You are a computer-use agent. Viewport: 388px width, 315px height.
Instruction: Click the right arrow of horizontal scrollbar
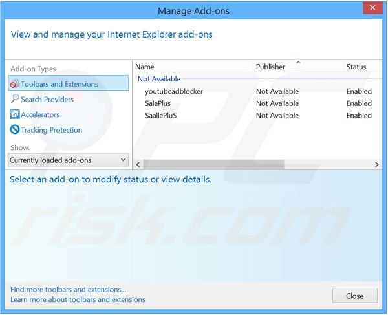coord(377,165)
